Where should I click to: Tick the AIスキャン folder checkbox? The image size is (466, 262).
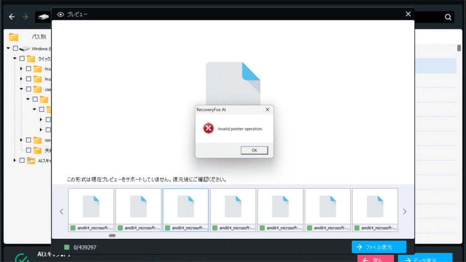[x=22, y=161]
